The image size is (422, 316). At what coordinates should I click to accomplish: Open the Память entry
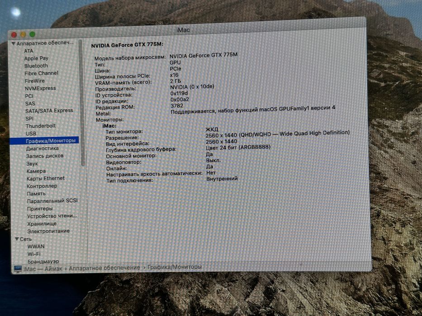click(x=36, y=194)
